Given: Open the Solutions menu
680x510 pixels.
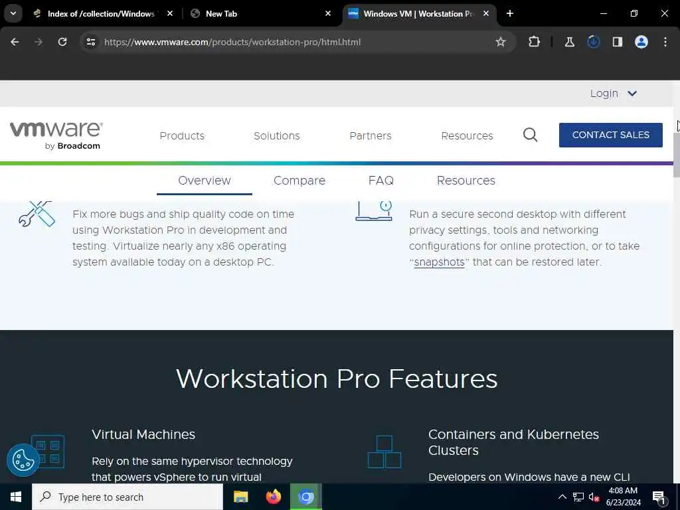Looking at the screenshot, I should tap(277, 135).
